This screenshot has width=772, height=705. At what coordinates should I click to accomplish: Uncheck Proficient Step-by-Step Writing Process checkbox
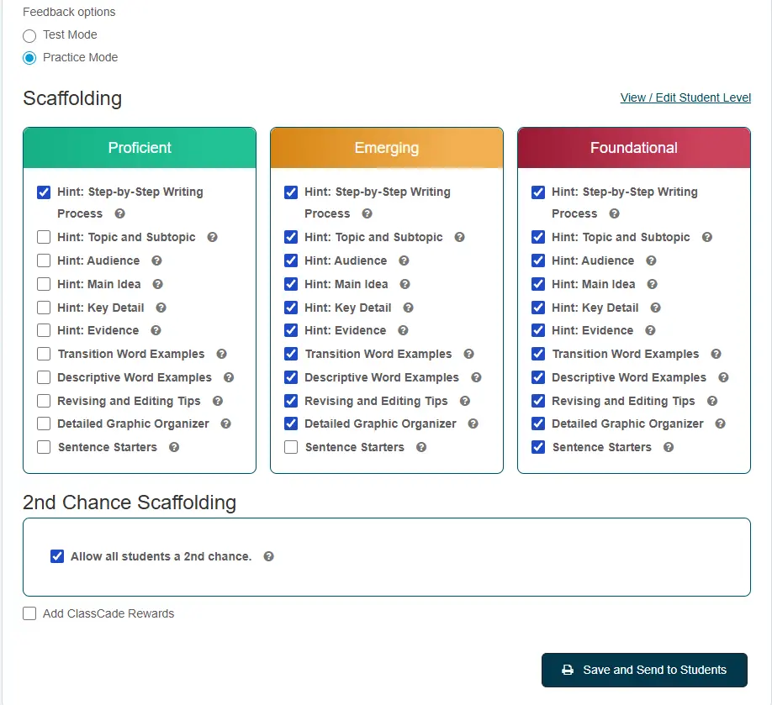44,192
